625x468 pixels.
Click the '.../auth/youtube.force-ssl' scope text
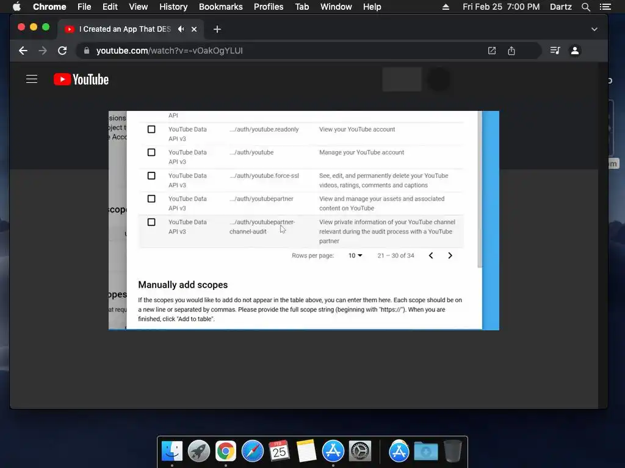pos(264,175)
